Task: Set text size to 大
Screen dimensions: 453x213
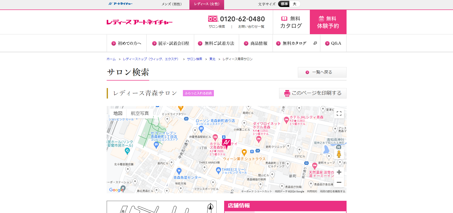Action: pos(295,4)
